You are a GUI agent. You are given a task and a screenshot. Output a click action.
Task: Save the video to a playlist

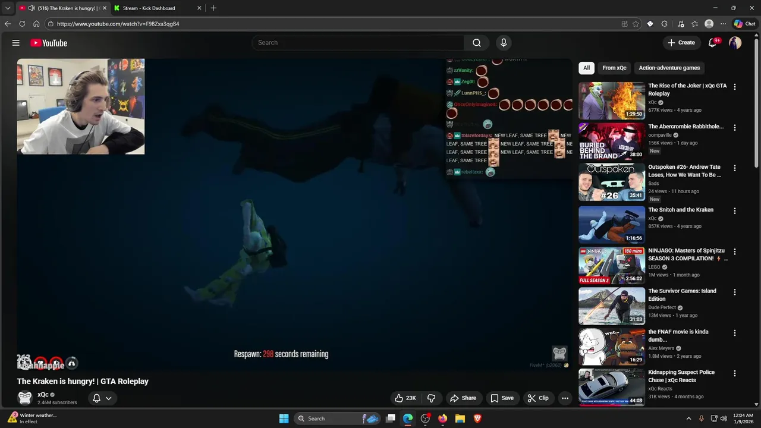502,398
